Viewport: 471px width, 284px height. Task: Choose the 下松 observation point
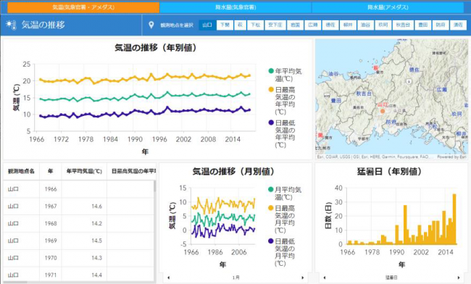click(255, 25)
